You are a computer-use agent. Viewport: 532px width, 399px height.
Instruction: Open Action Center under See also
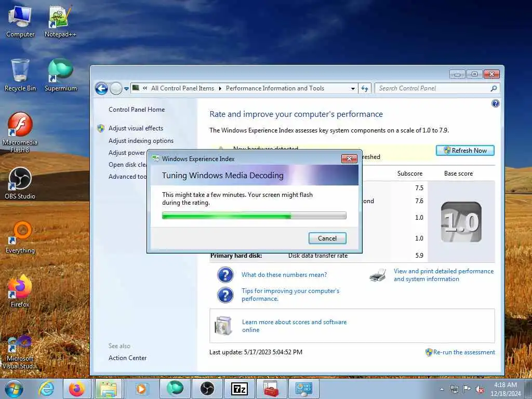128,358
